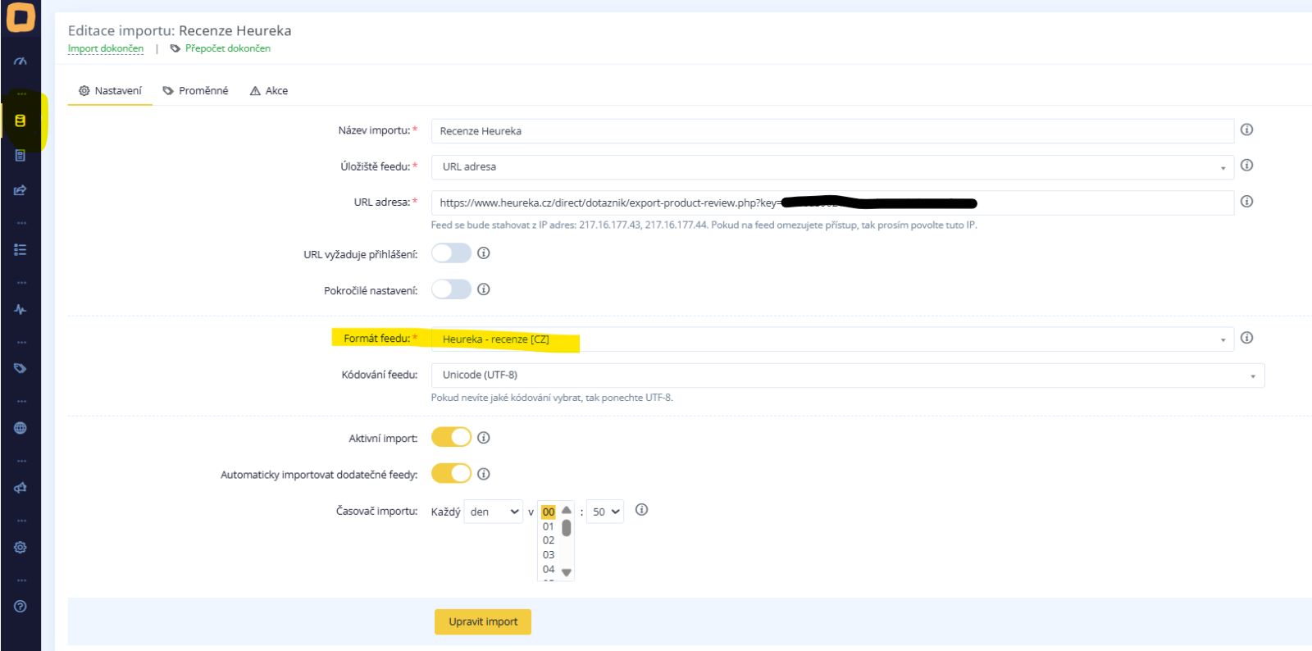Click the hour list scroll up arrow
The width and height of the screenshot is (1312, 651).
(567, 510)
